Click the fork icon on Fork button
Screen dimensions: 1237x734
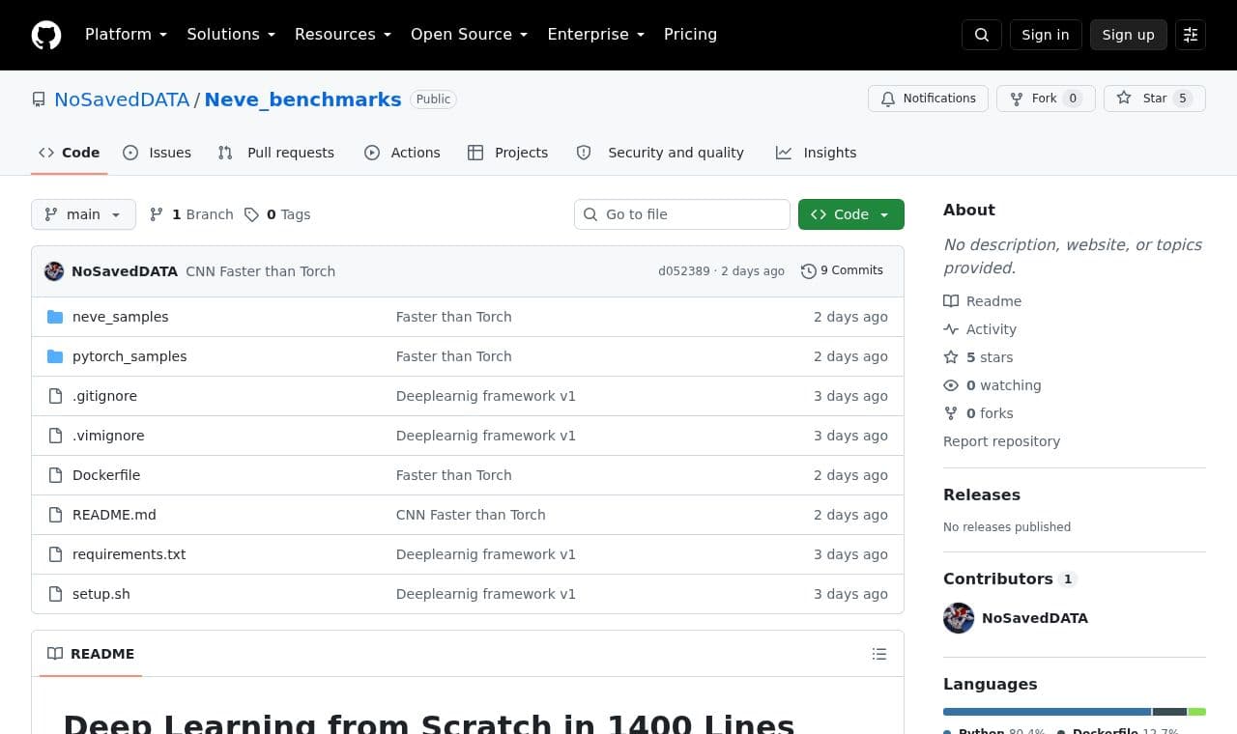(1017, 99)
